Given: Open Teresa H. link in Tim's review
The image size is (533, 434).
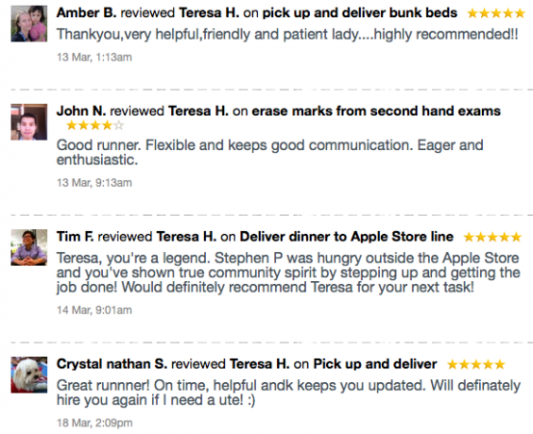Looking at the screenshot, I should 186,237.
